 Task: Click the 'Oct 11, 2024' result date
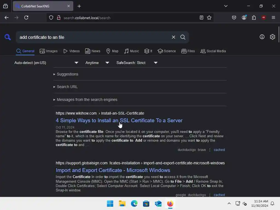[65, 127]
